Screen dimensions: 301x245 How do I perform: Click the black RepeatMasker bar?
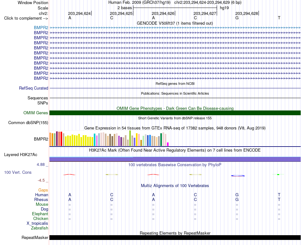(175, 237)
